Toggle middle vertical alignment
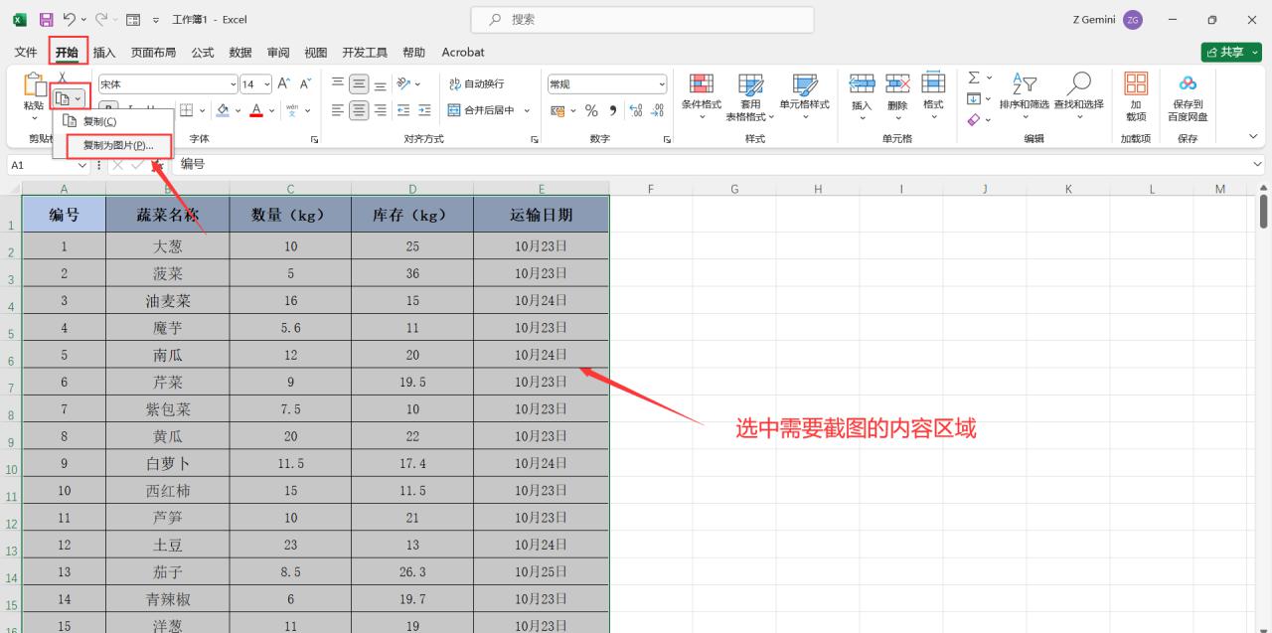Screen dimensions: 1272x633 point(359,83)
